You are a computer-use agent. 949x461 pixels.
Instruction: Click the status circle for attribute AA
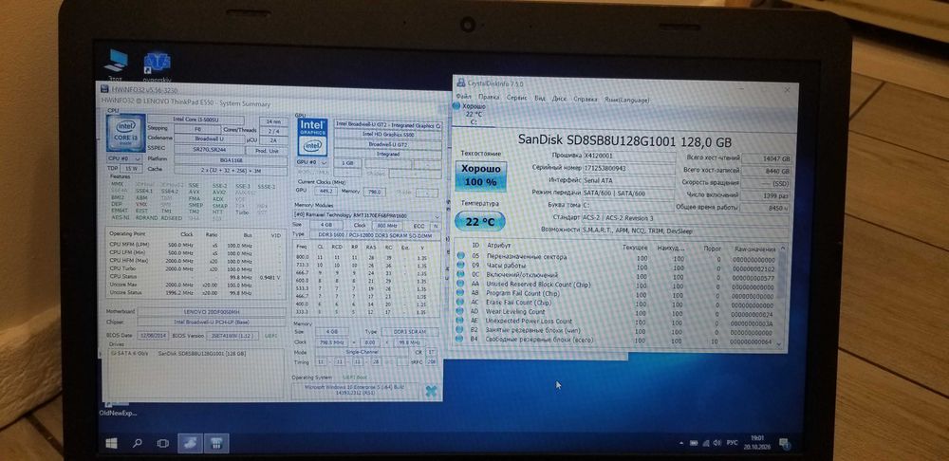point(461,284)
